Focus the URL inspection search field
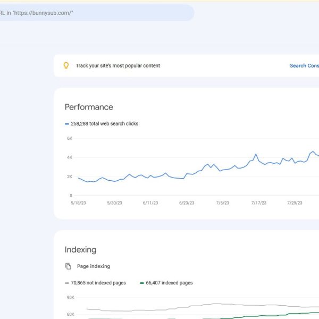 (96, 13)
